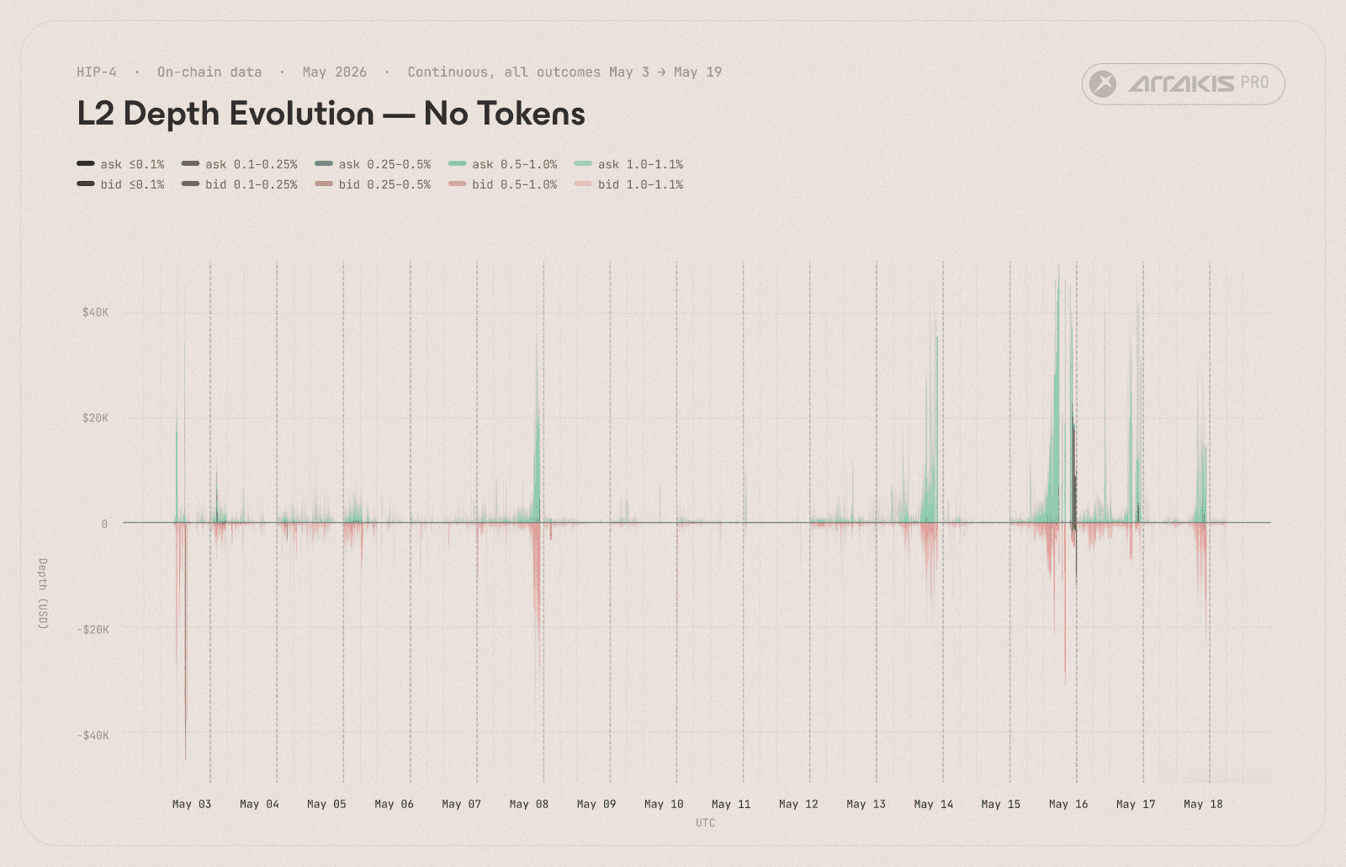The image size is (1346, 867).
Task: Click the 'May 14' x-axis label
Action: [x=934, y=804]
